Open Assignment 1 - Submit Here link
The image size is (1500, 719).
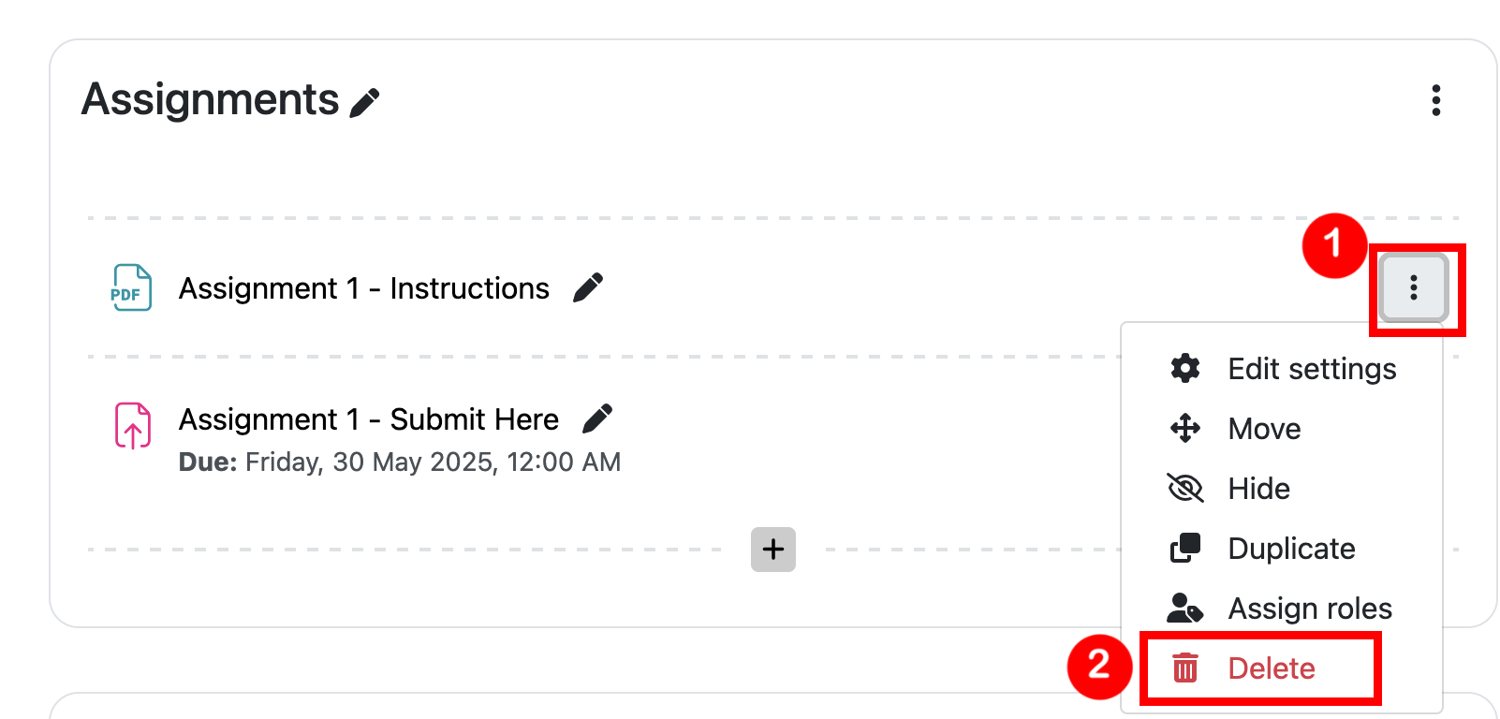point(368,419)
